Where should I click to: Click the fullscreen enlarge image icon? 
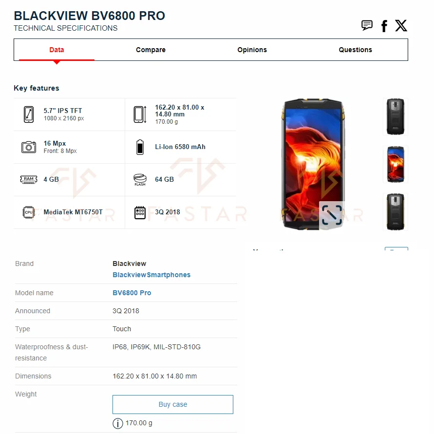click(332, 215)
